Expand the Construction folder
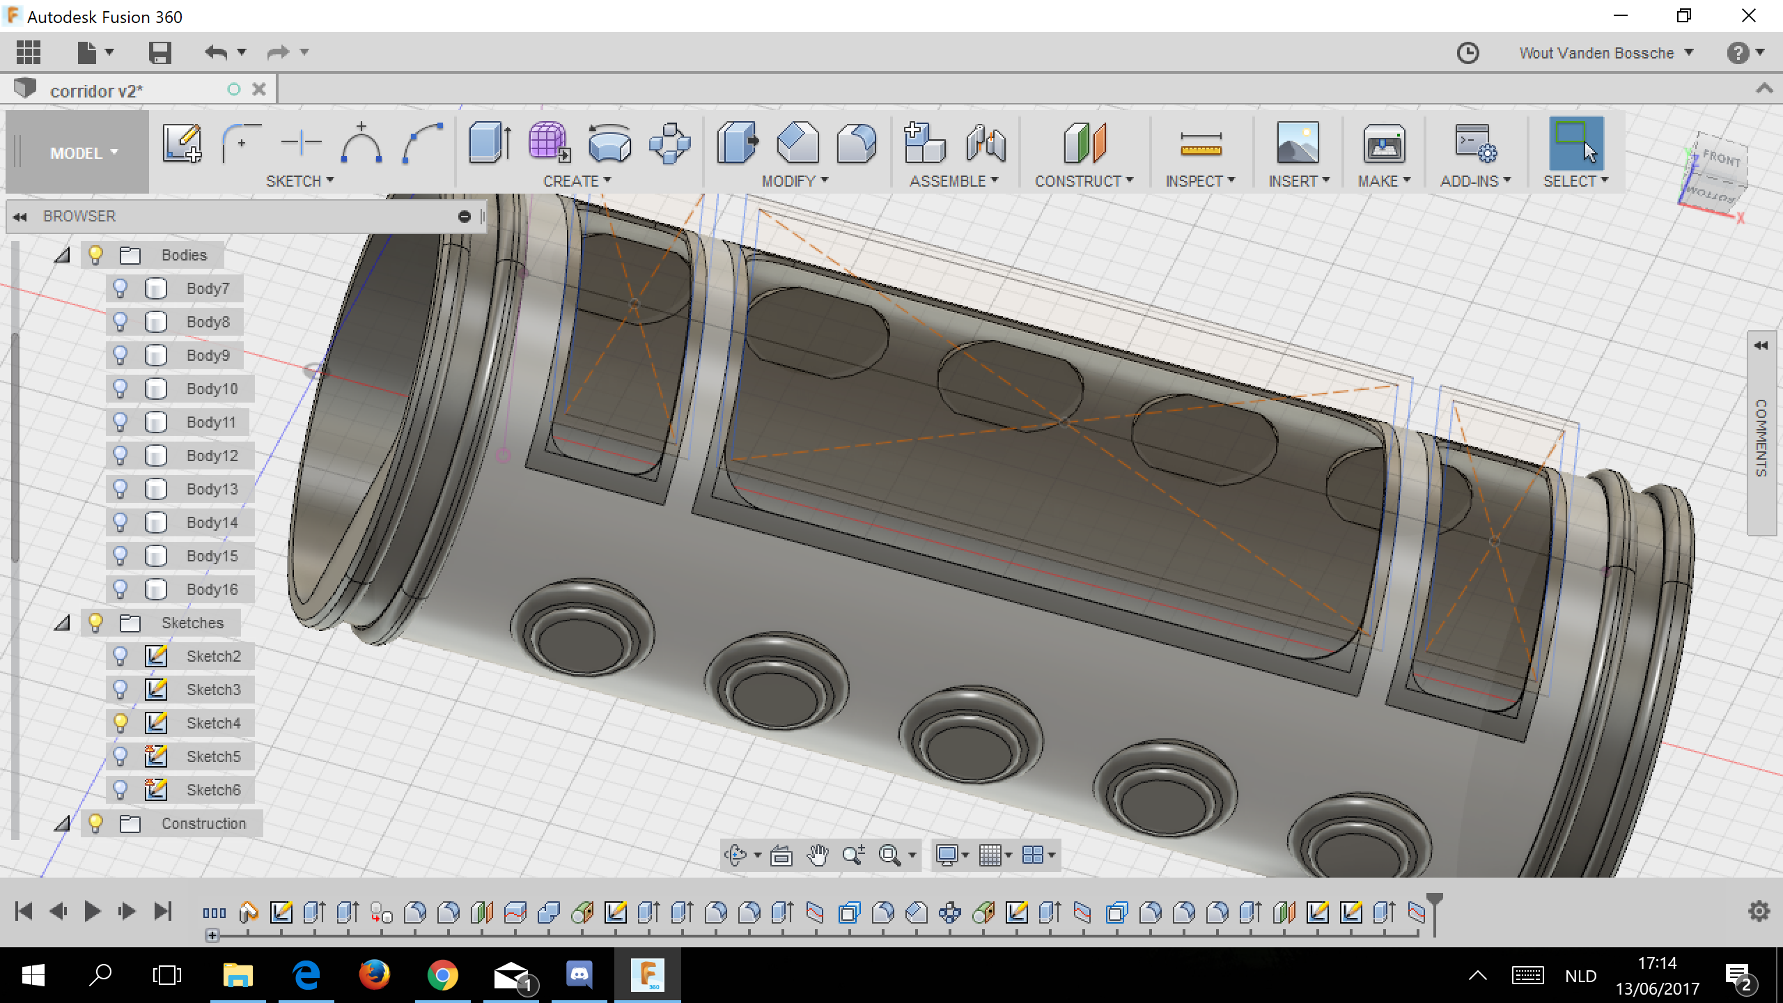This screenshot has width=1783, height=1003. click(63, 823)
